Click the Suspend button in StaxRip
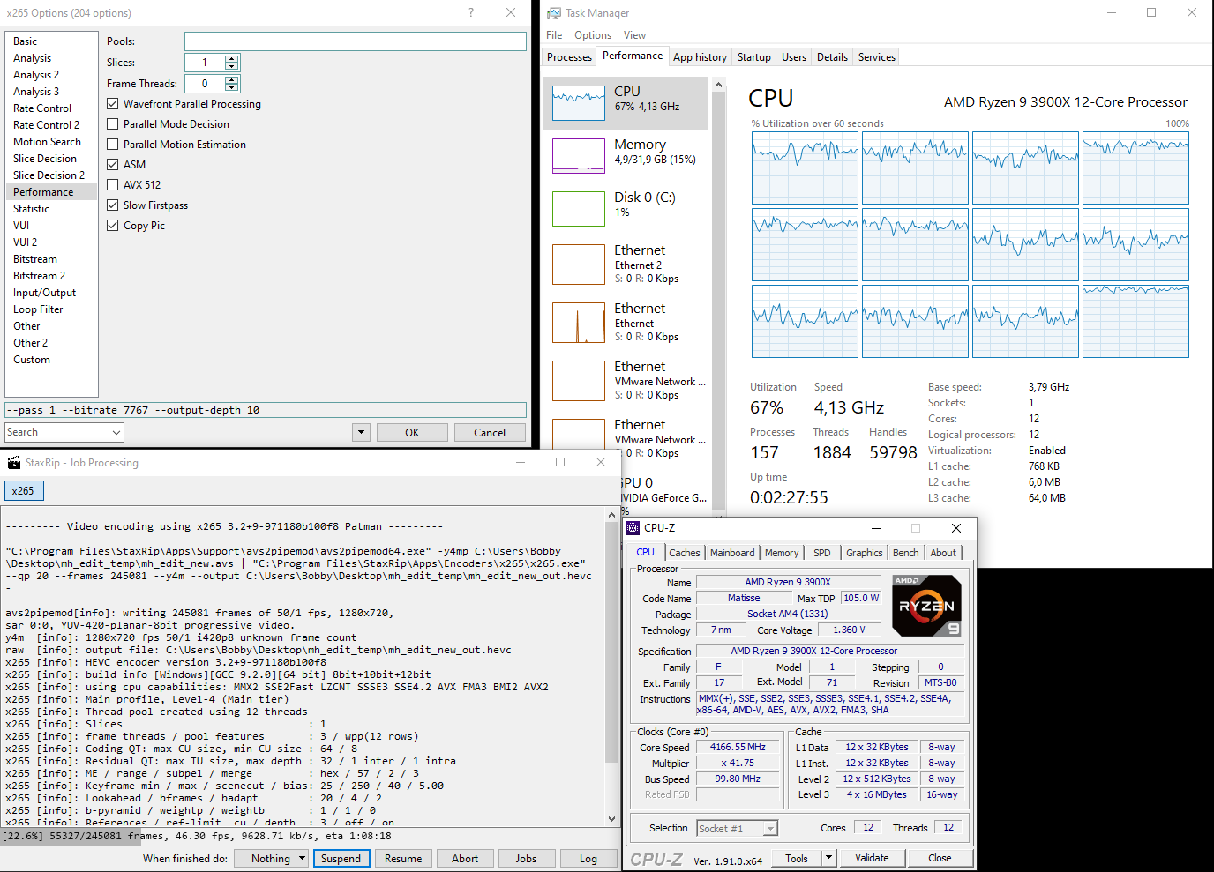Image resolution: width=1214 pixels, height=872 pixels. click(x=341, y=859)
